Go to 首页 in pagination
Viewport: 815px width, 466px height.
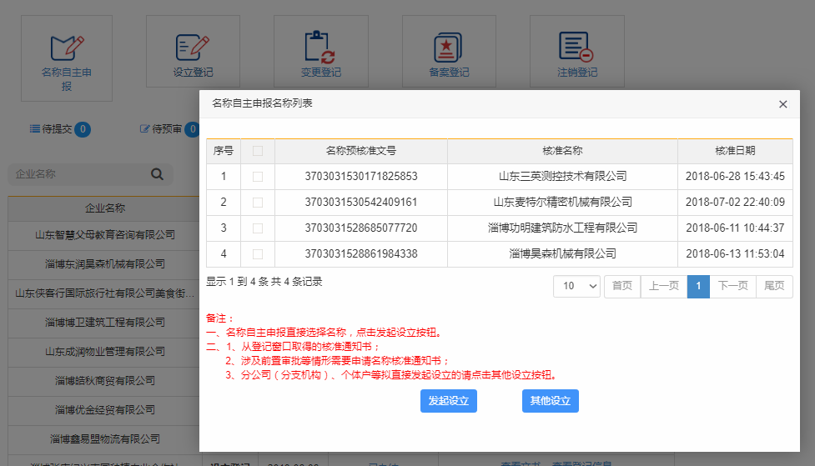click(622, 286)
